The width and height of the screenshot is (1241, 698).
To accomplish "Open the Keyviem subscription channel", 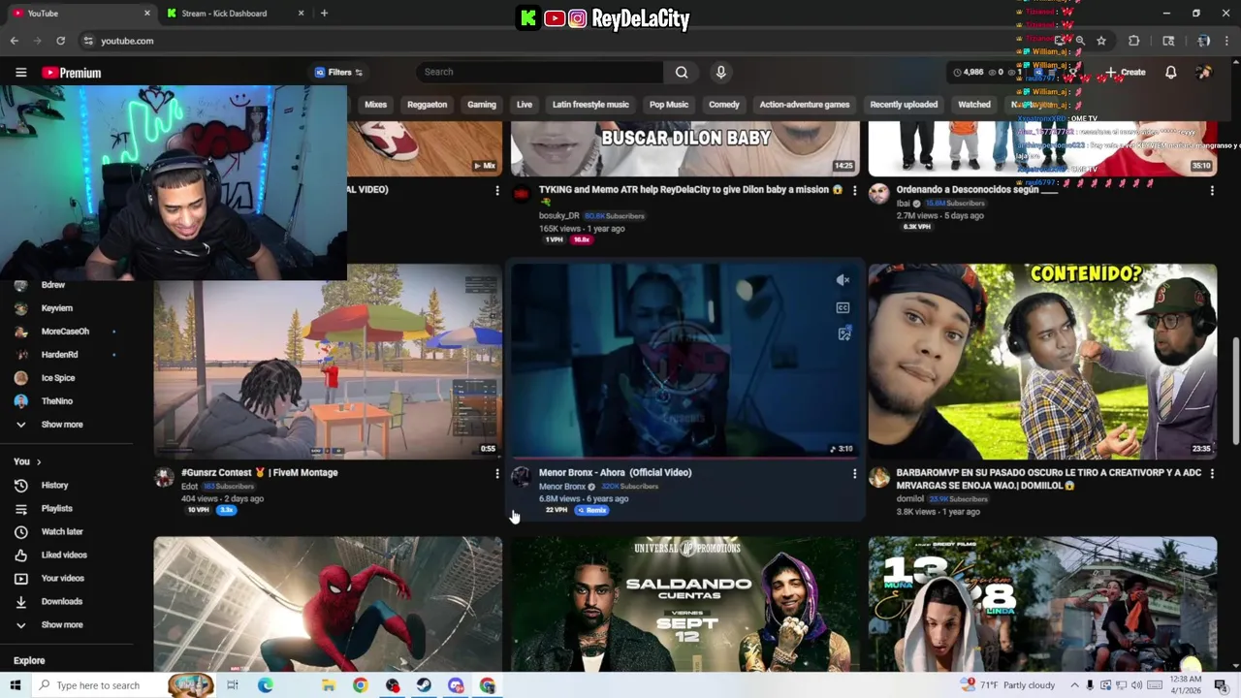I will (56, 307).
